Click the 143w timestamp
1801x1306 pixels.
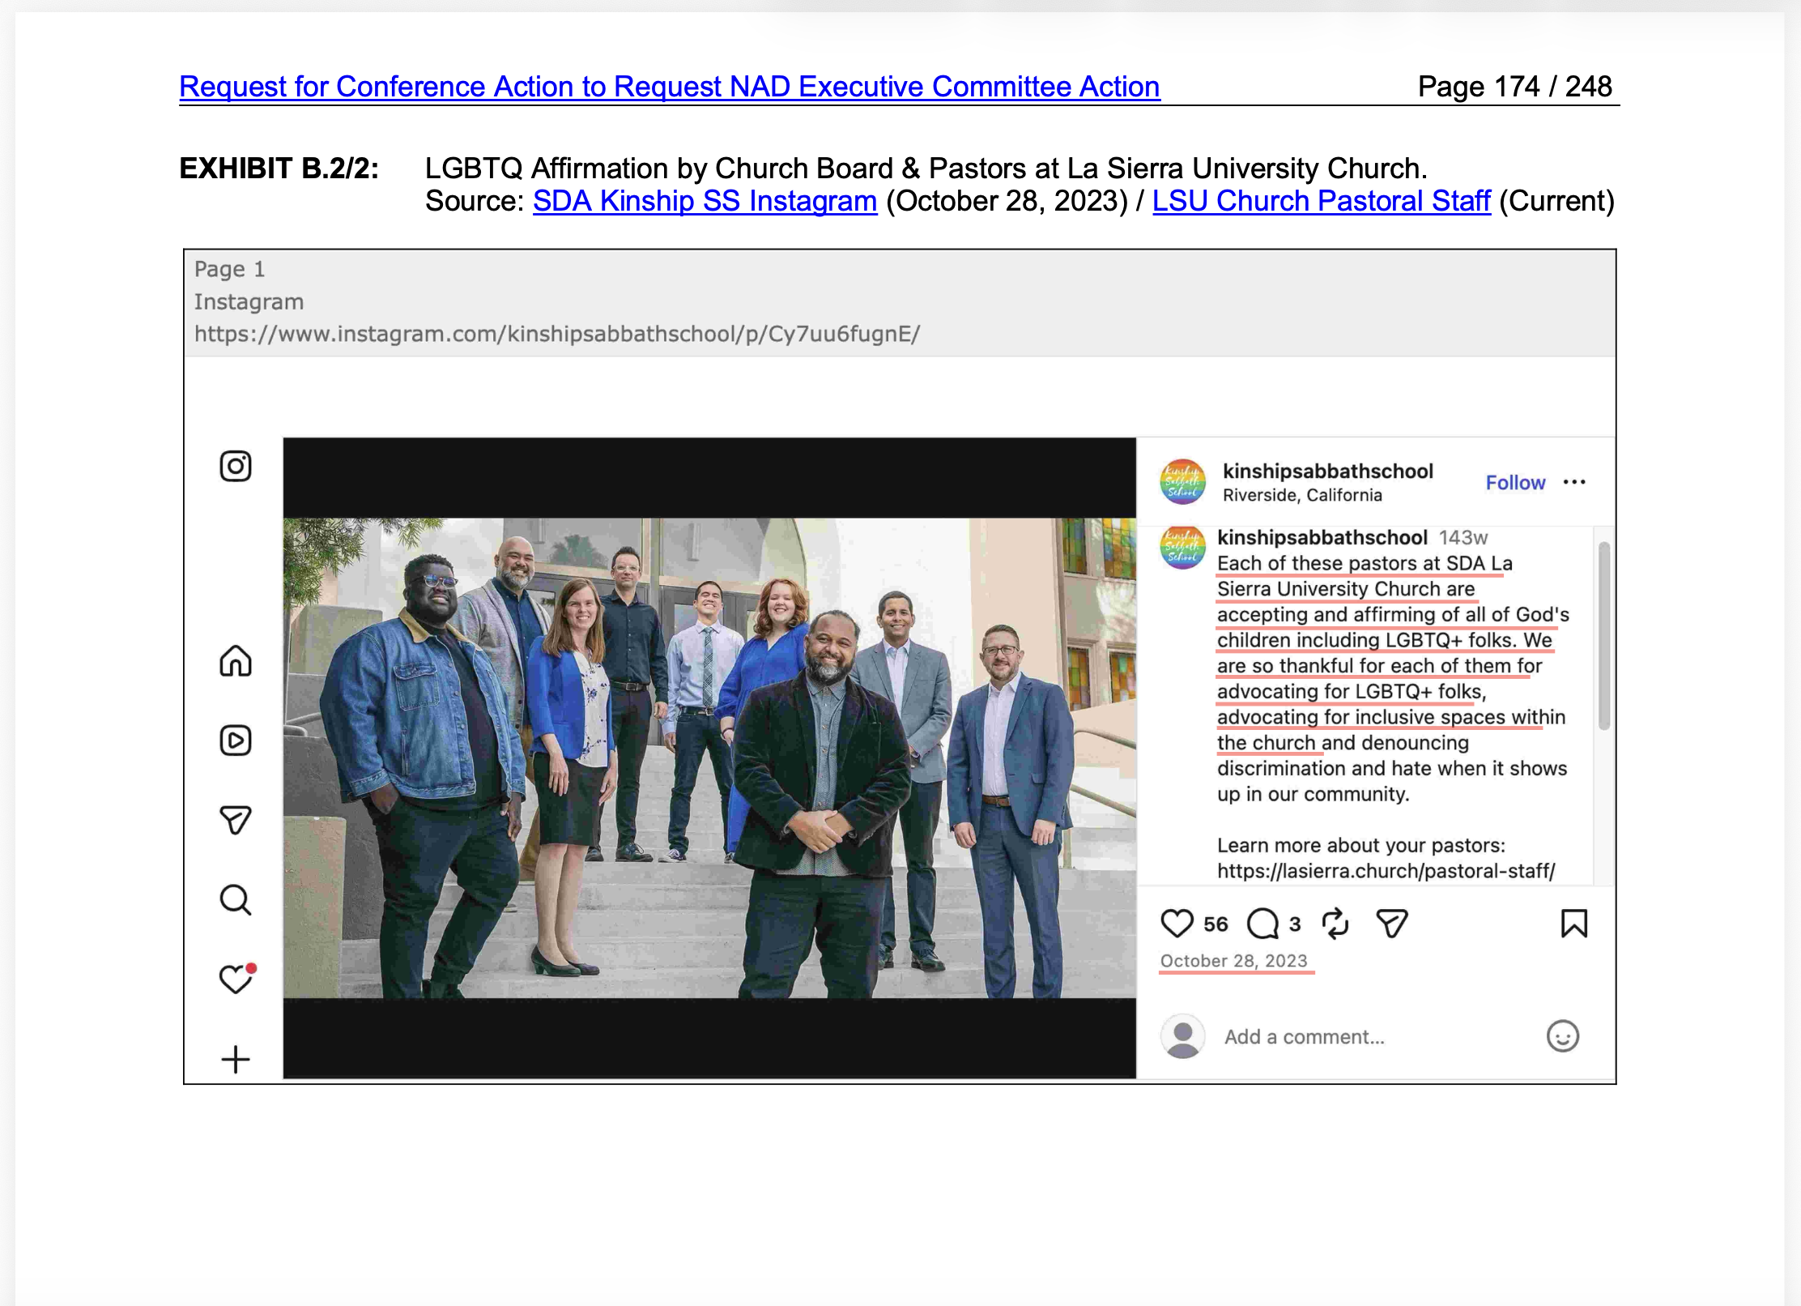point(1463,537)
